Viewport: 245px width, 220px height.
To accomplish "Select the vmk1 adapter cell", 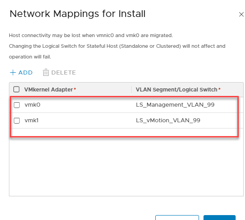I will point(31,120).
